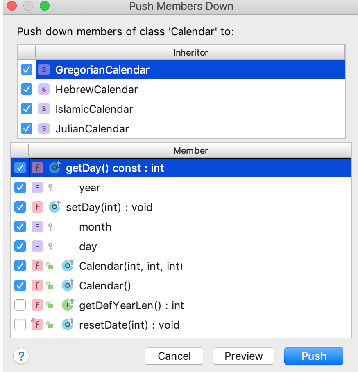Select the JulianCalendar row
The height and width of the screenshot is (372, 358).
pyautogui.click(x=92, y=128)
